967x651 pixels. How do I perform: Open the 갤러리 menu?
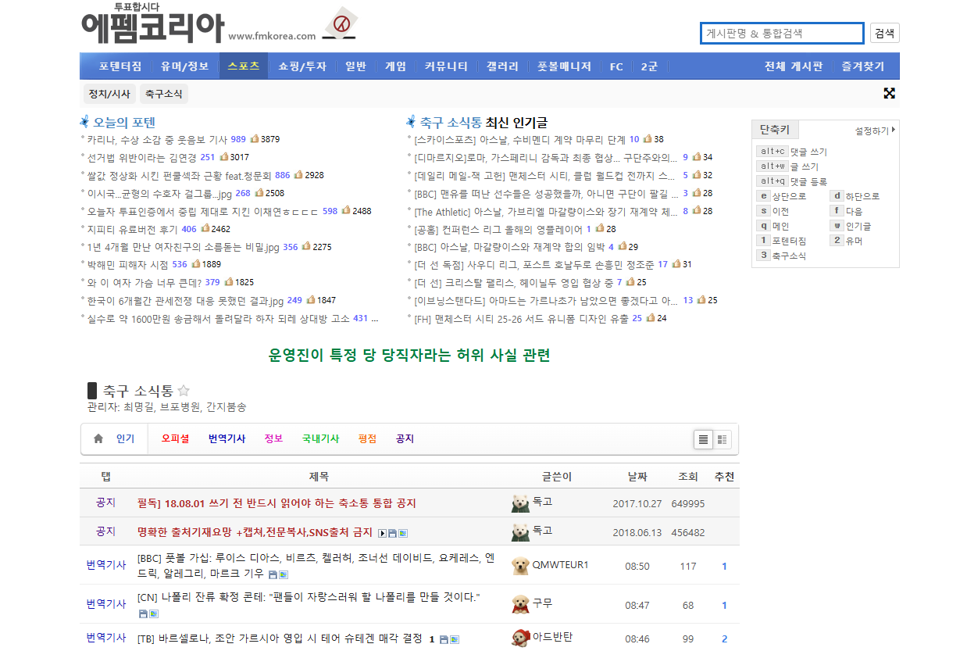click(502, 66)
